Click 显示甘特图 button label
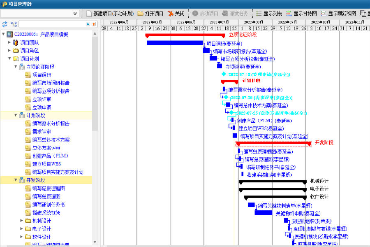This screenshot has width=370, height=247. coord(305,14)
